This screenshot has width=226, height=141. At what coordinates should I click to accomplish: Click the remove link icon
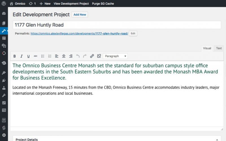[x=99, y=56]
